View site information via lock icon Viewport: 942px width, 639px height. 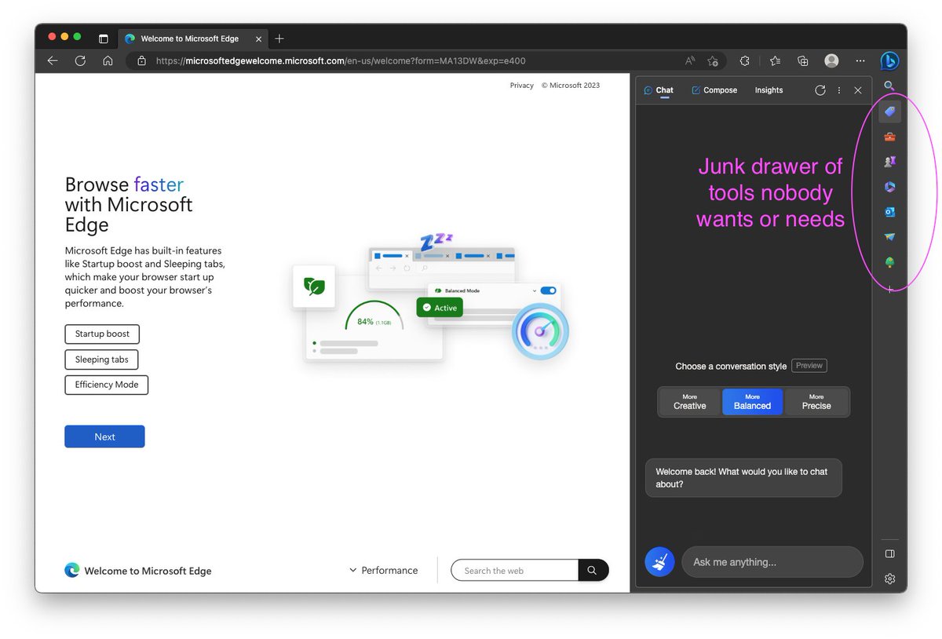(x=141, y=60)
